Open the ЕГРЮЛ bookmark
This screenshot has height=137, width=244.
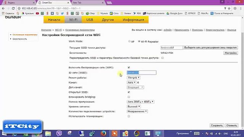point(190,14)
